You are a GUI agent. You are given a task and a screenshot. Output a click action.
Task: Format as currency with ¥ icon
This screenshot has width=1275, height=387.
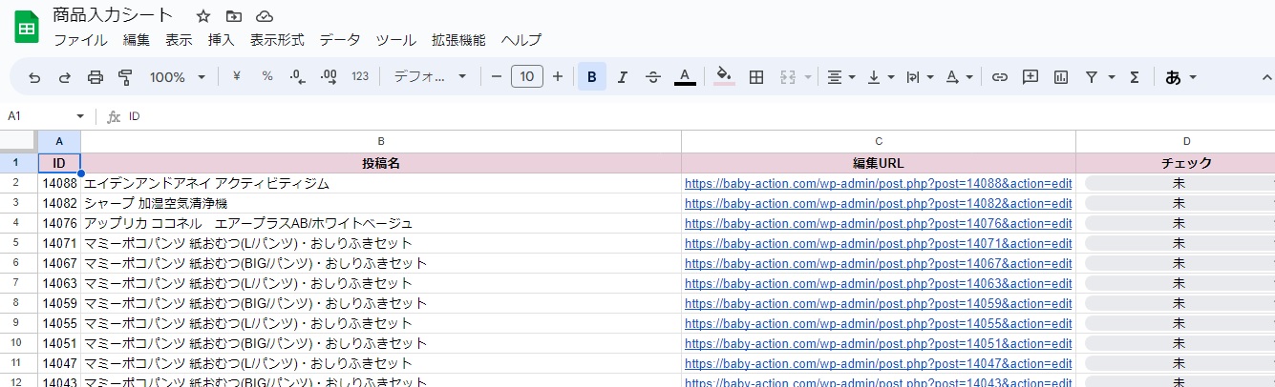236,77
